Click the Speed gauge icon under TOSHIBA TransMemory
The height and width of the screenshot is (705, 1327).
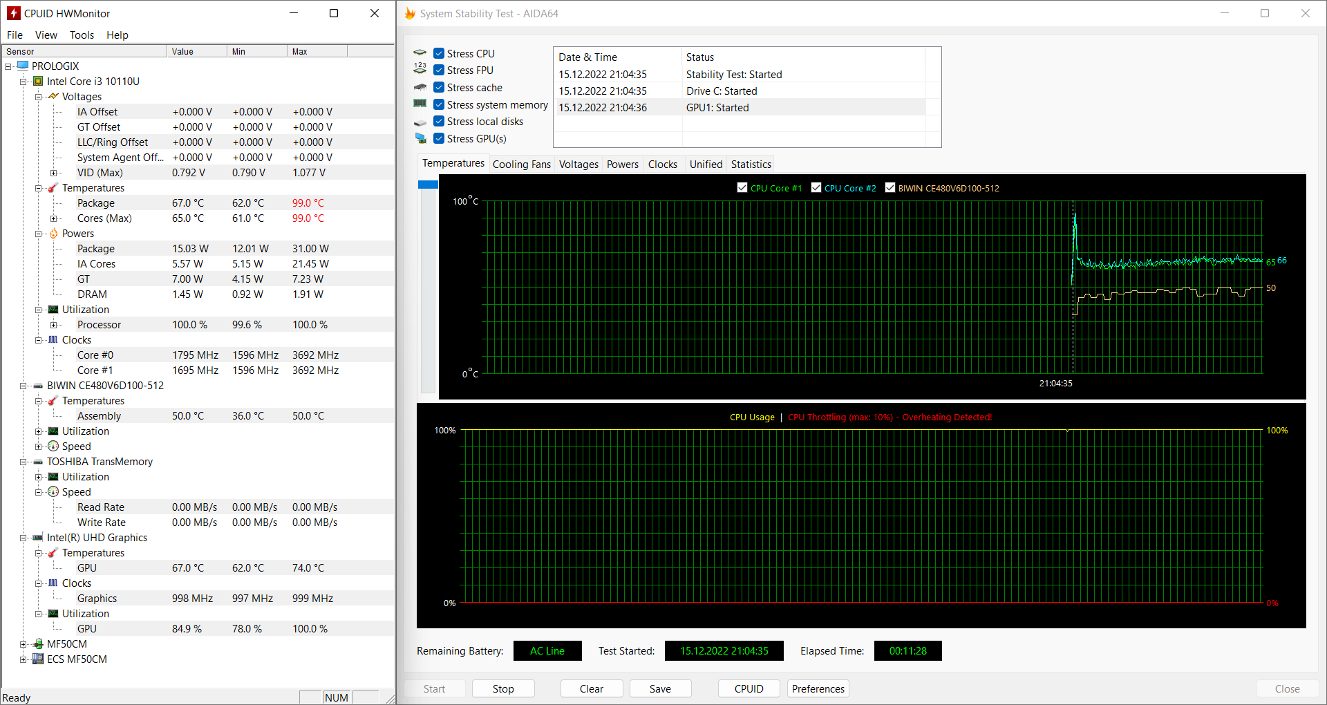point(53,491)
